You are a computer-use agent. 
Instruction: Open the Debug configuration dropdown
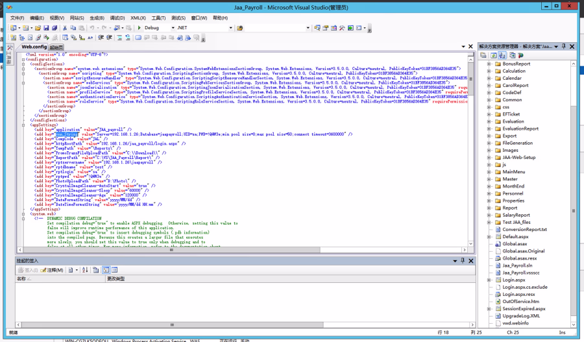(172, 28)
